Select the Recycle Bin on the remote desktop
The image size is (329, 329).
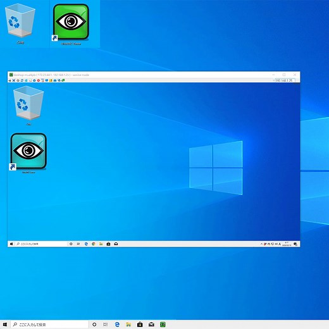28,106
